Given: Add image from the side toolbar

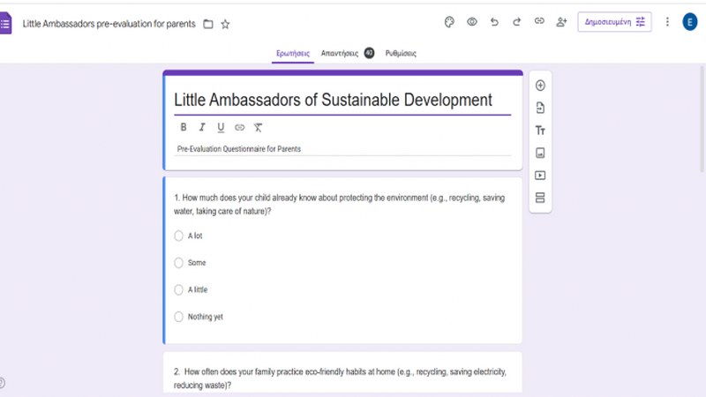Looking at the screenshot, I should point(540,153).
